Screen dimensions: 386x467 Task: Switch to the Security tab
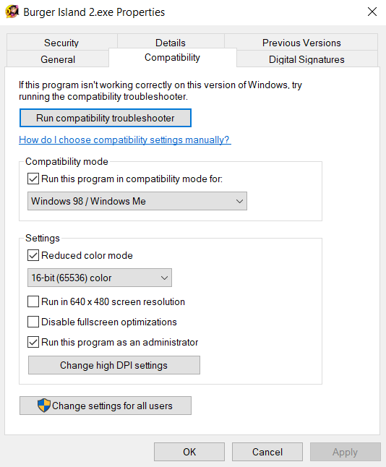click(61, 43)
